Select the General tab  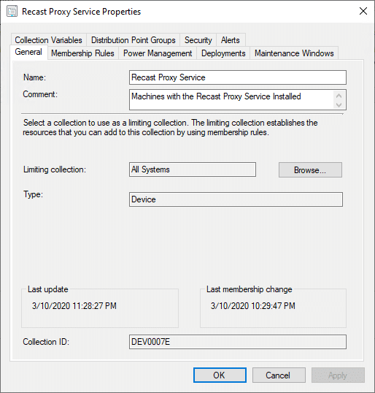tap(28, 52)
